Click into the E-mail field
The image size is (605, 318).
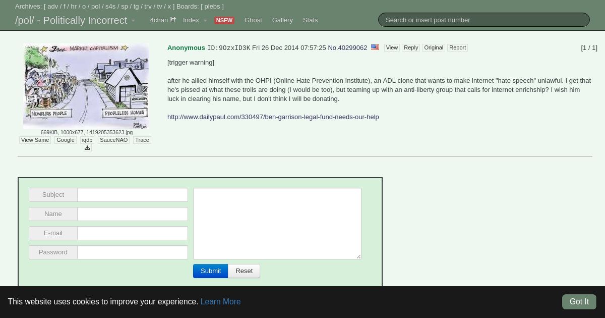coord(133,233)
